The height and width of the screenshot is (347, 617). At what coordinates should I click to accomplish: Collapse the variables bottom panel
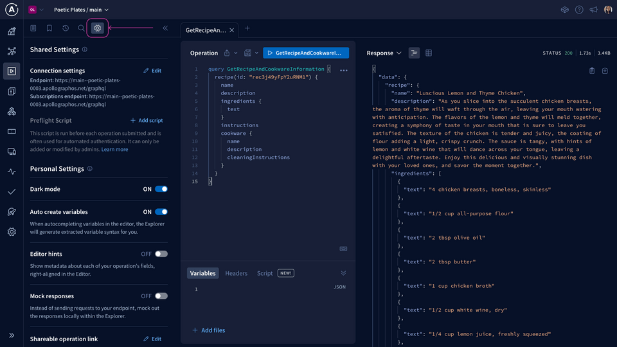point(343,273)
